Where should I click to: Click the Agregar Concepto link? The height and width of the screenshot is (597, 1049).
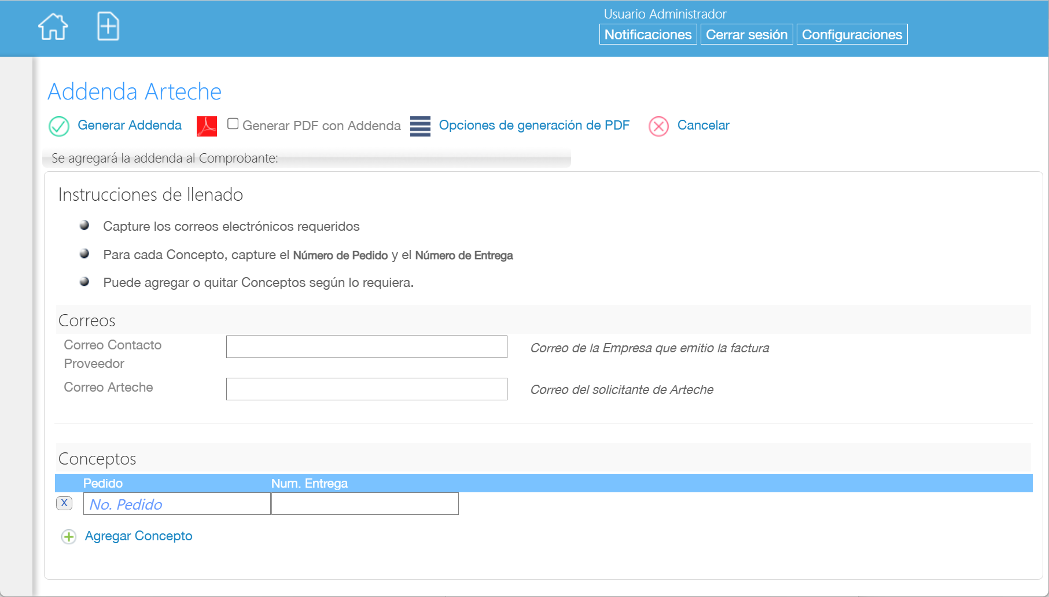[x=138, y=536]
